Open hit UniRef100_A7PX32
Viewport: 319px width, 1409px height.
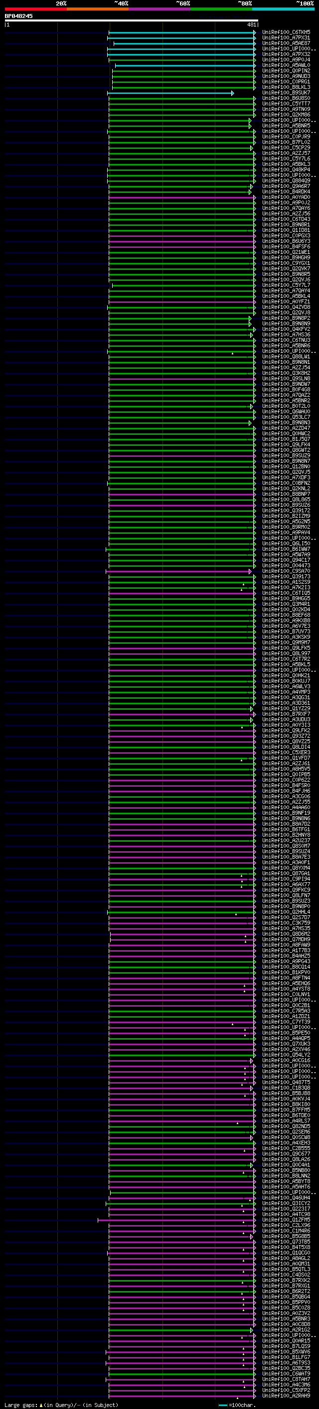(x=286, y=54)
